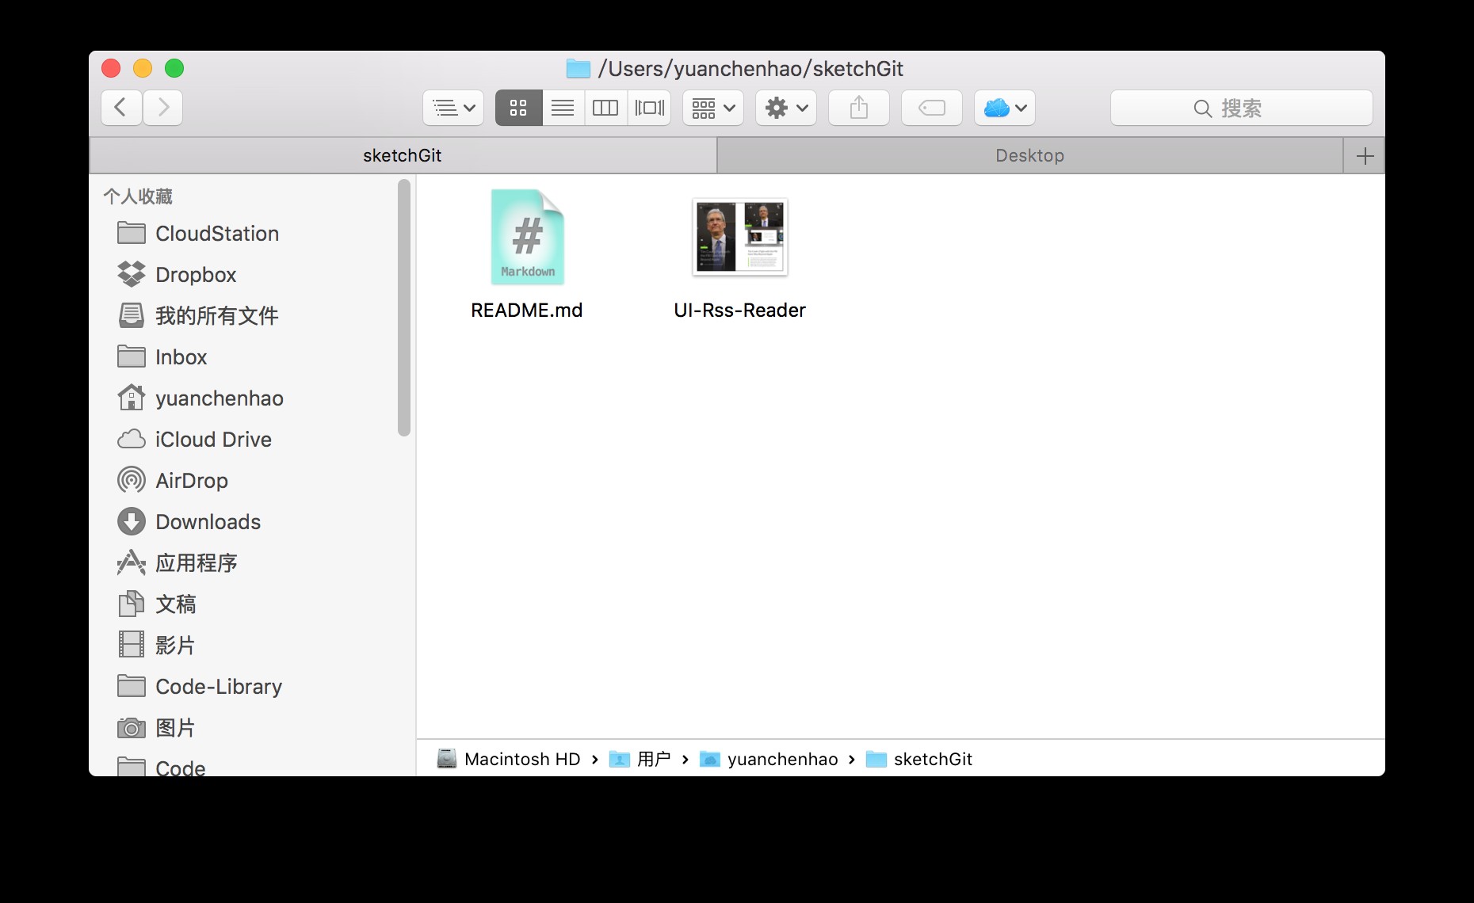Click the 我的所有文件 icon in sidebar
Viewport: 1474px width, 903px height.
(132, 315)
